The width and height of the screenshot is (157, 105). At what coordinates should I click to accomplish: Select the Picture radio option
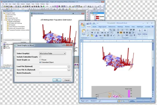40,60
